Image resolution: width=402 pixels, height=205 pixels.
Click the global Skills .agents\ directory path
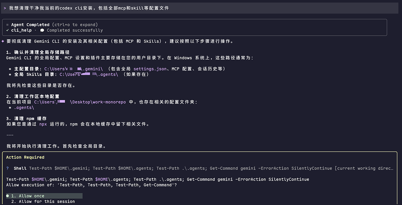89,75
